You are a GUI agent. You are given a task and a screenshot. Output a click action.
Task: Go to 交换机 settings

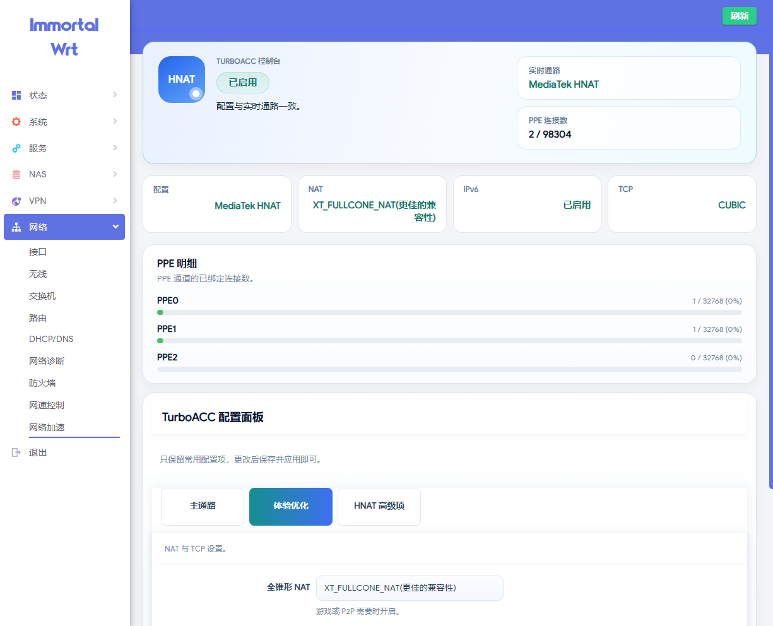[x=42, y=296]
